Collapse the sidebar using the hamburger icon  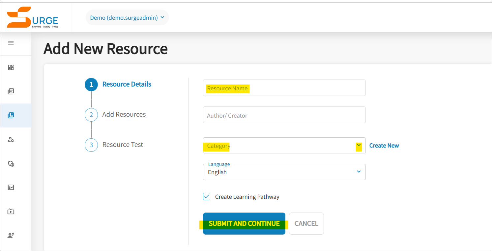click(x=11, y=43)
